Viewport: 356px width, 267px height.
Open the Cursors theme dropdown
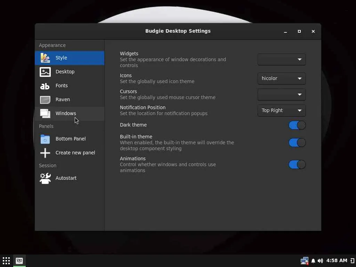[282, 95]
